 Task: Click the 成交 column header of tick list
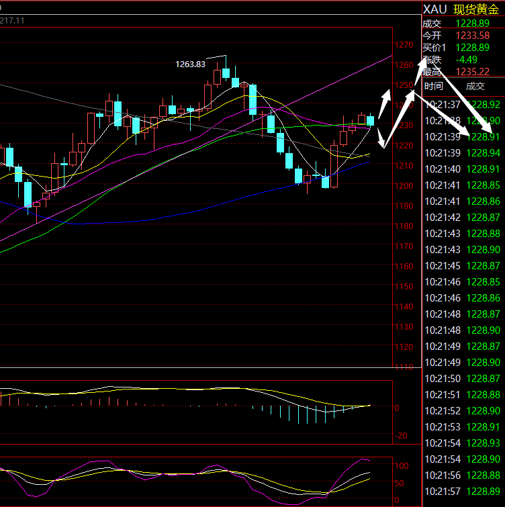click(x=475, y=86)
